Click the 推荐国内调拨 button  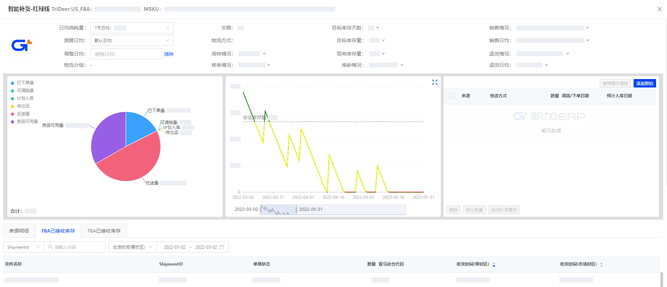[615, 83]
